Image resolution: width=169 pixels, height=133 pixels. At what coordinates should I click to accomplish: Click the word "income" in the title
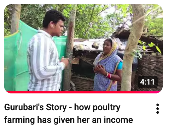(118, 120)
